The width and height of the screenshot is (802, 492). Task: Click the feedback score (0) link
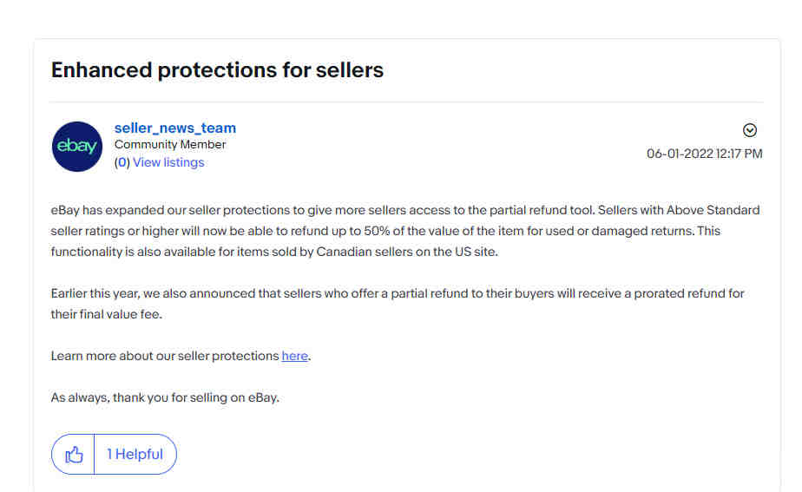coord(122,162)
